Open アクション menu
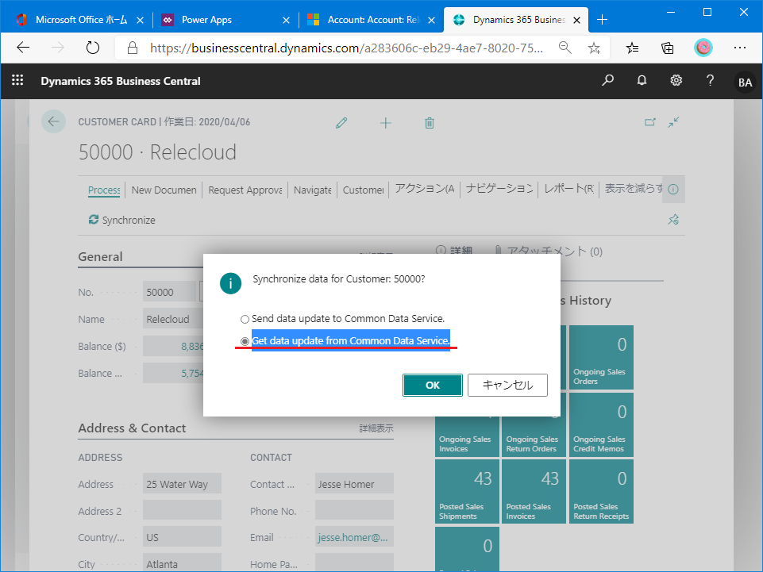 coord(425,189)
